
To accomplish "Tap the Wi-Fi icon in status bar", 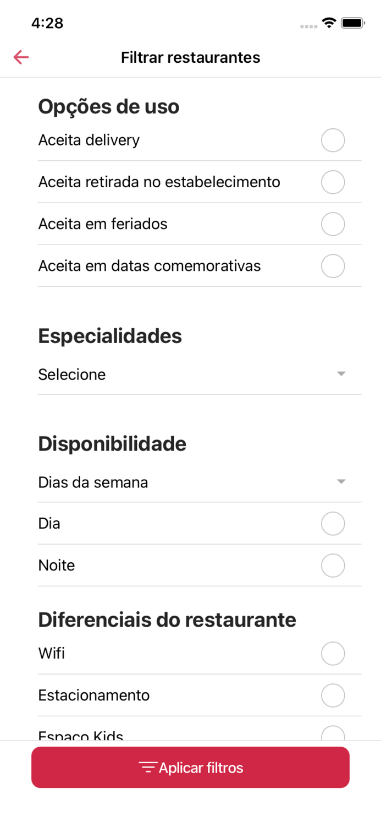I will coord(329,23).
